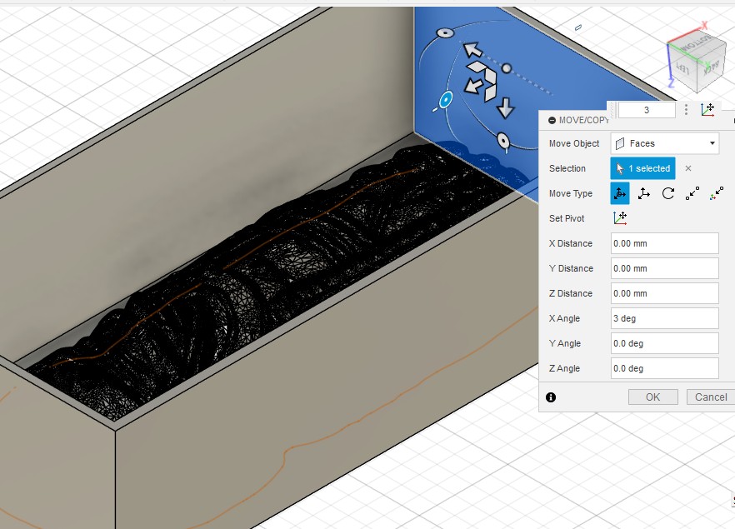
Task: Click the Set Pivot icon in dialog
Action: click(620, 218)
